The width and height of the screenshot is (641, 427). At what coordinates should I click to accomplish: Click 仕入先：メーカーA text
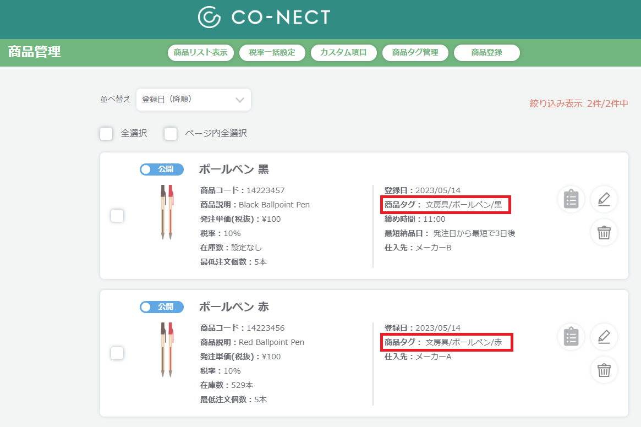click(x=418, y=357)
